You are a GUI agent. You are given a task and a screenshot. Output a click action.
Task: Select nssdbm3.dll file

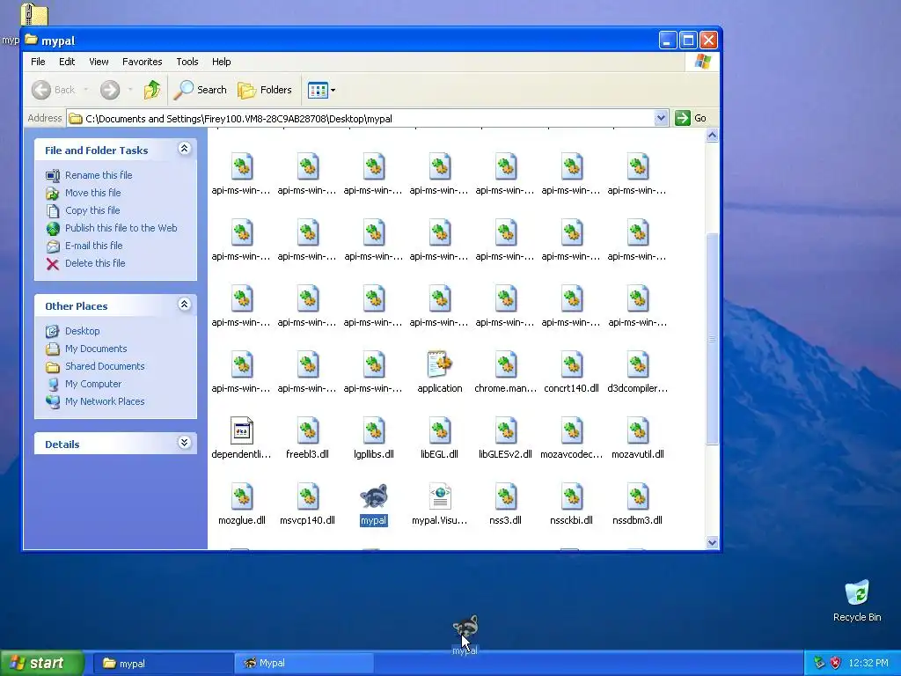637,503
